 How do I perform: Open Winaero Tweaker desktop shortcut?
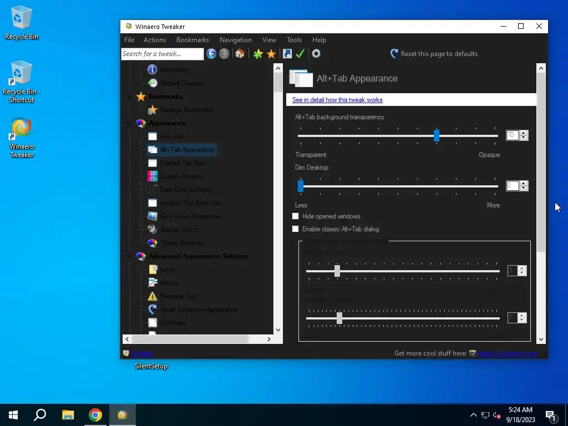[x=22, y=138]
